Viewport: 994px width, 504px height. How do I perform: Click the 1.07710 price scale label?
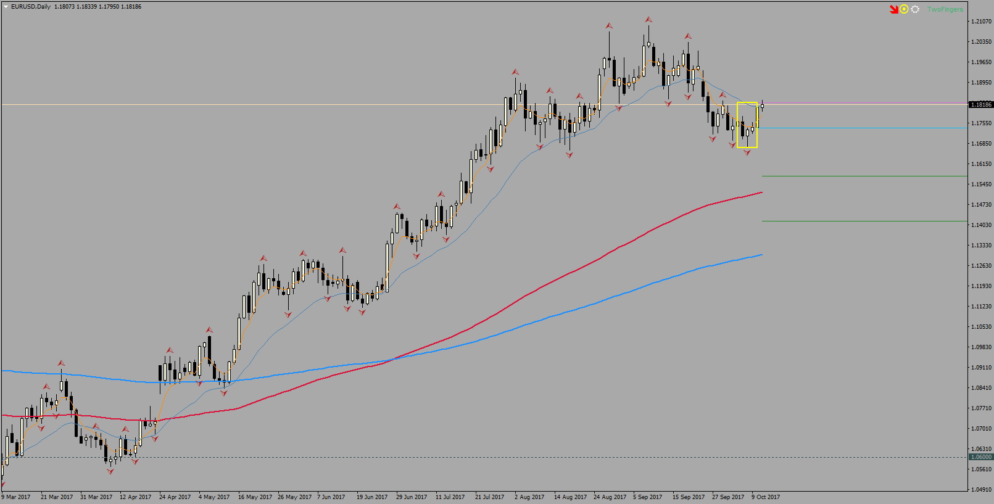pos(982,408)
